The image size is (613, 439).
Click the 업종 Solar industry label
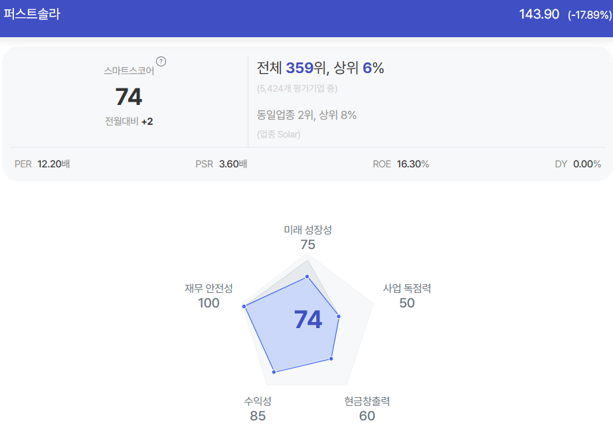[278, 134]
